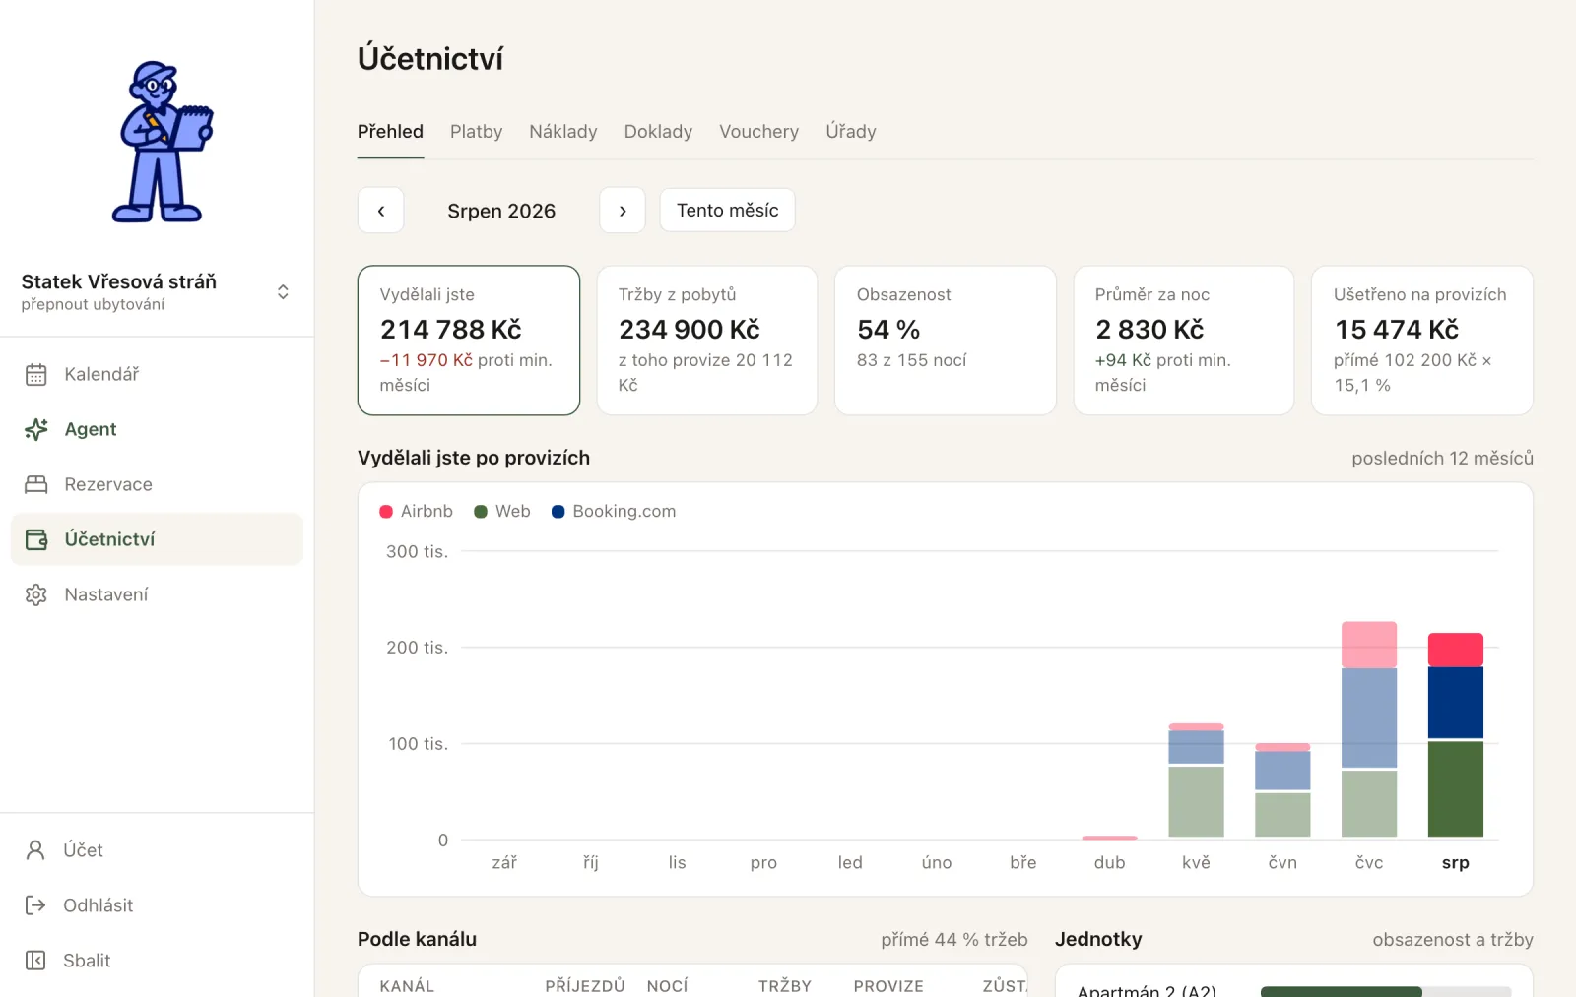Click the Sbalit collapse sidebar icon
1576x997 pixels.
(x=35, y=961)
